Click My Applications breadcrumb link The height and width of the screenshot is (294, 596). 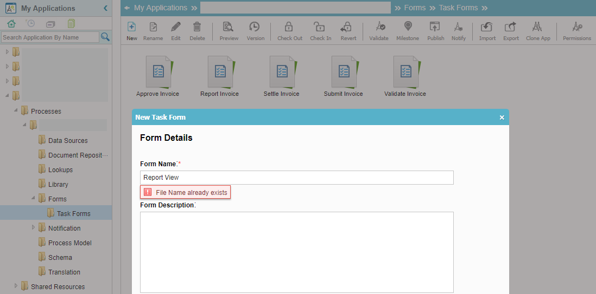(x=160, y=8)
